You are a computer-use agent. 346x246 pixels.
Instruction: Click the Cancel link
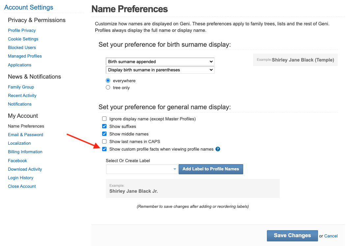331,236
